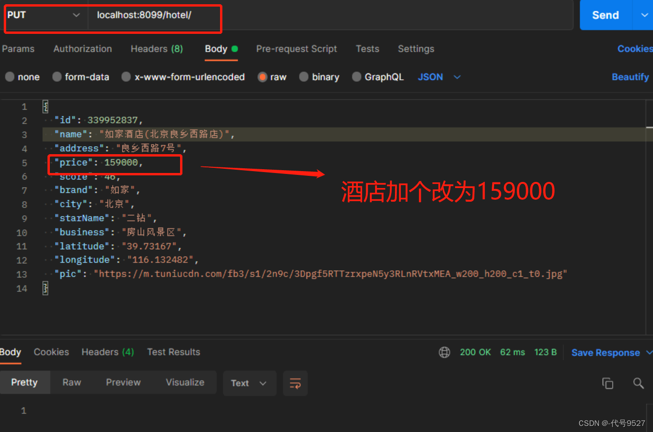Open the Send options arrow

644,15
